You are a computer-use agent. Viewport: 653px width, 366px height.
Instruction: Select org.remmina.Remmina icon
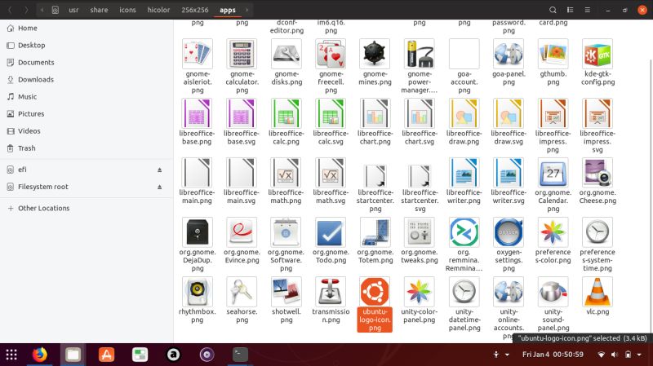click(464, 232)
